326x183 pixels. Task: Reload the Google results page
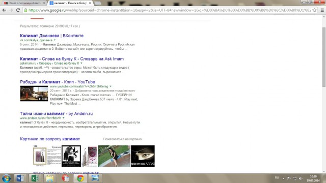tap(18, 10)
